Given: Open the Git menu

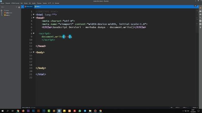Looking at the screenshot, I should (x=30, y=3).
